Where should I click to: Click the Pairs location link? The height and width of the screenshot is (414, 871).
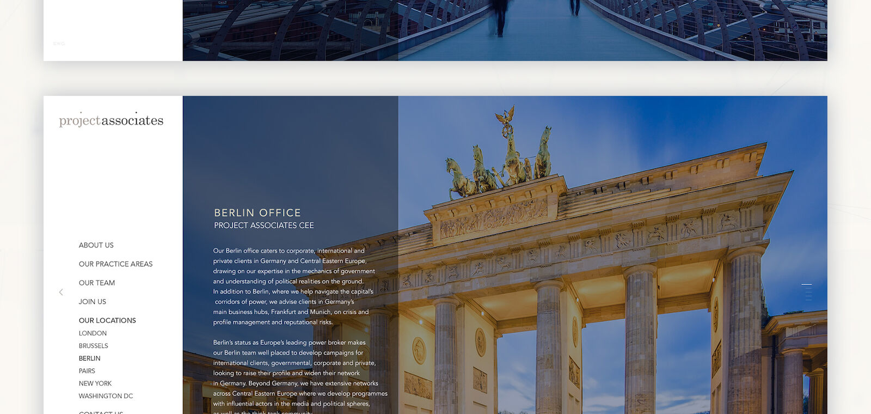[87, 371]
